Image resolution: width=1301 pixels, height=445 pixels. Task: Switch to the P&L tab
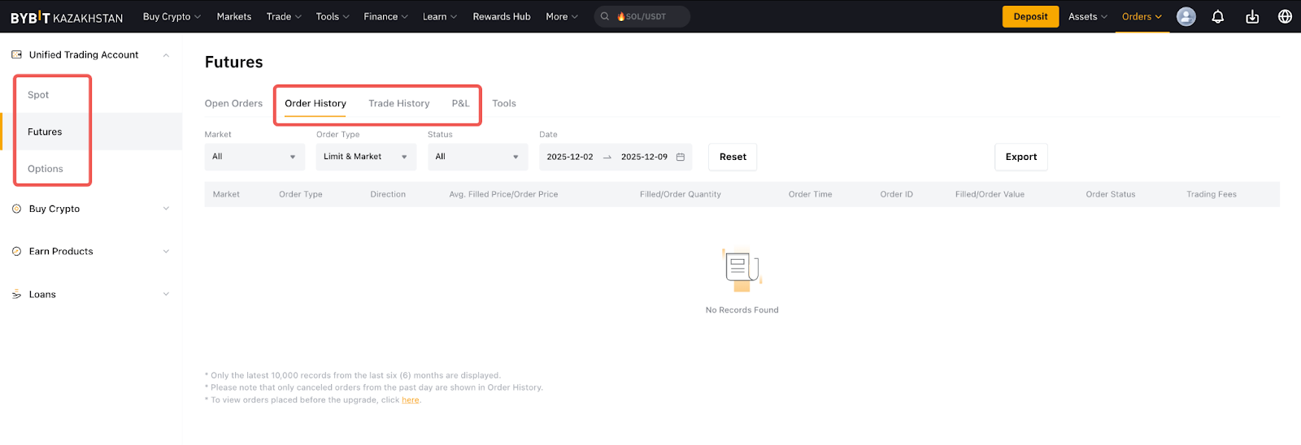pyautogui.click(x=460, y=103)
